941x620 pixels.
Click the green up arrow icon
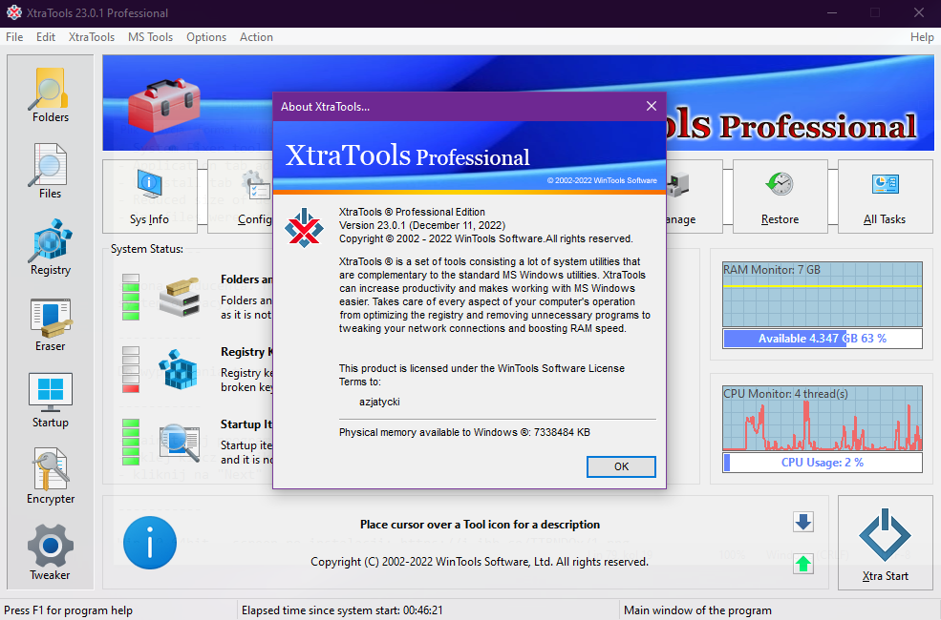pos(803,564)
